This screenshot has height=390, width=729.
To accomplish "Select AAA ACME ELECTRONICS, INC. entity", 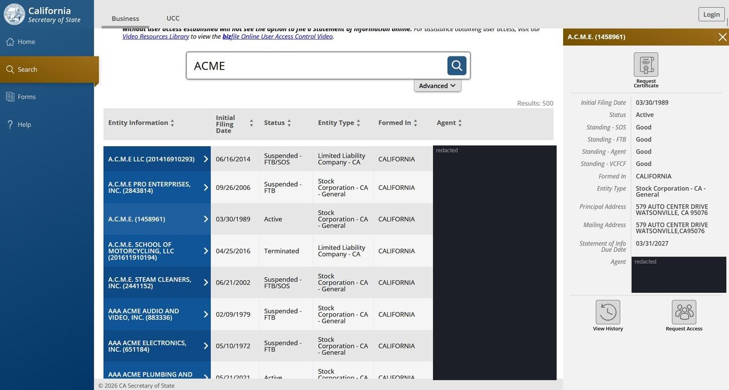I will click(x=147, y=346).
